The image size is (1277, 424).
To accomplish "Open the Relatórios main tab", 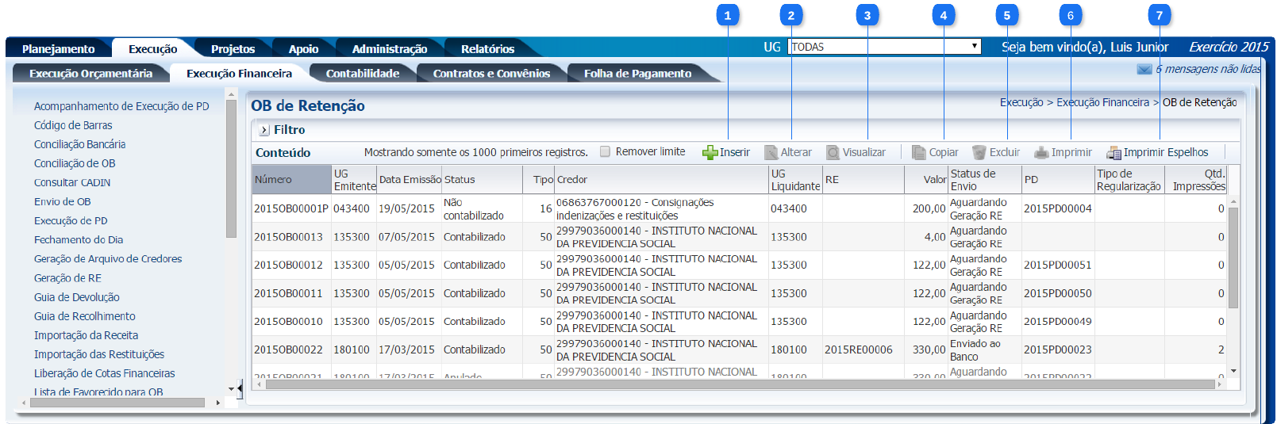I will pyautogui.click(x=487, y=49).
